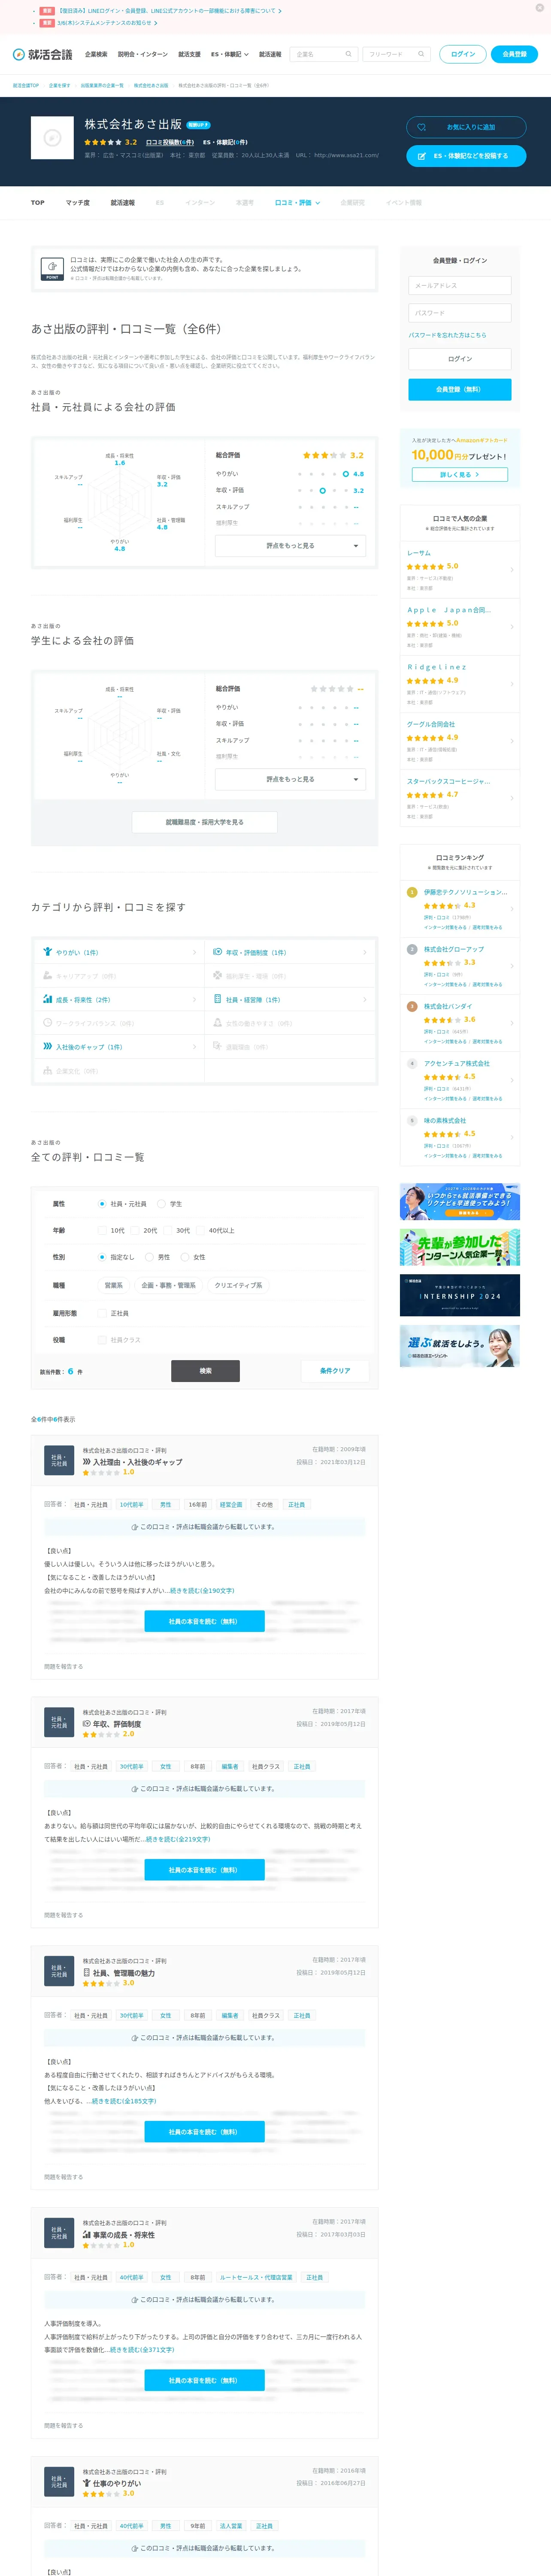Click the arrow beside 株式会社バンダイ ranking
This screenshot has width=551, height=2576.
pyautogui.click(x=512, y=1023)
